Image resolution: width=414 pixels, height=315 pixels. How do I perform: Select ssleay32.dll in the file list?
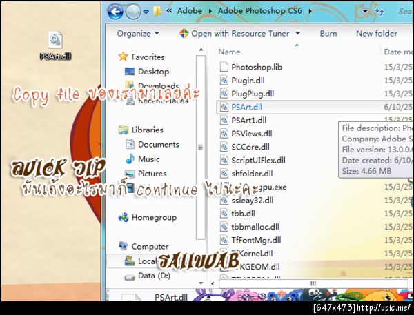click(252, 201)
